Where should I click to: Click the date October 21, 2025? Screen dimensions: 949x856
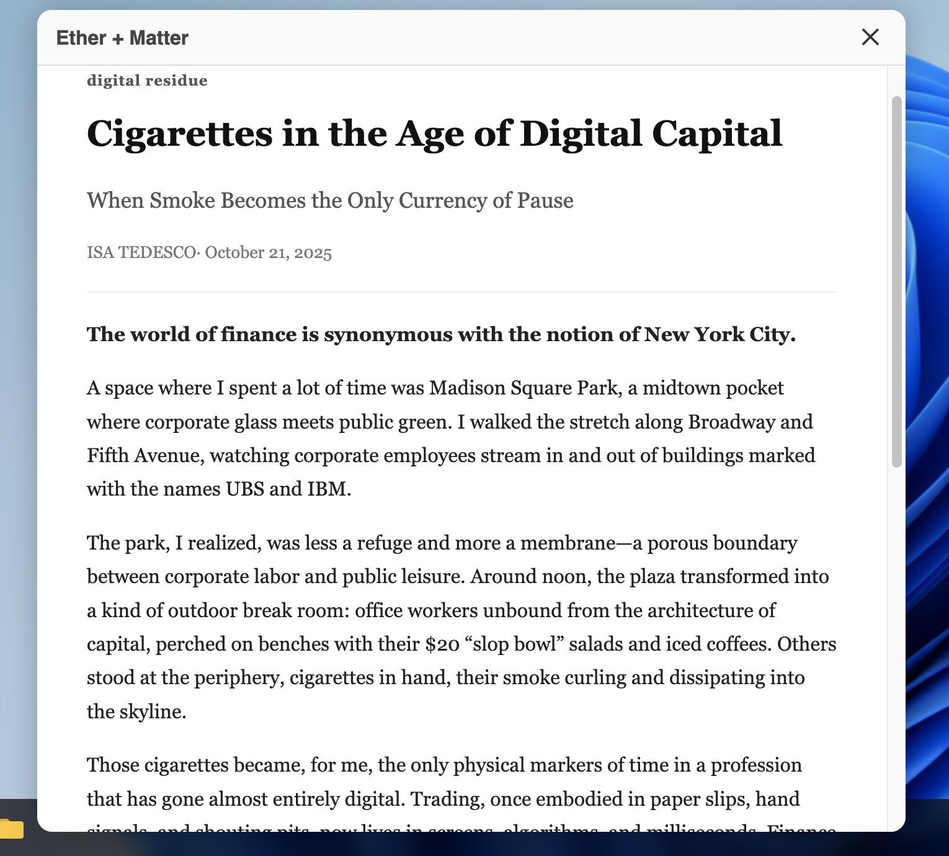269,252
